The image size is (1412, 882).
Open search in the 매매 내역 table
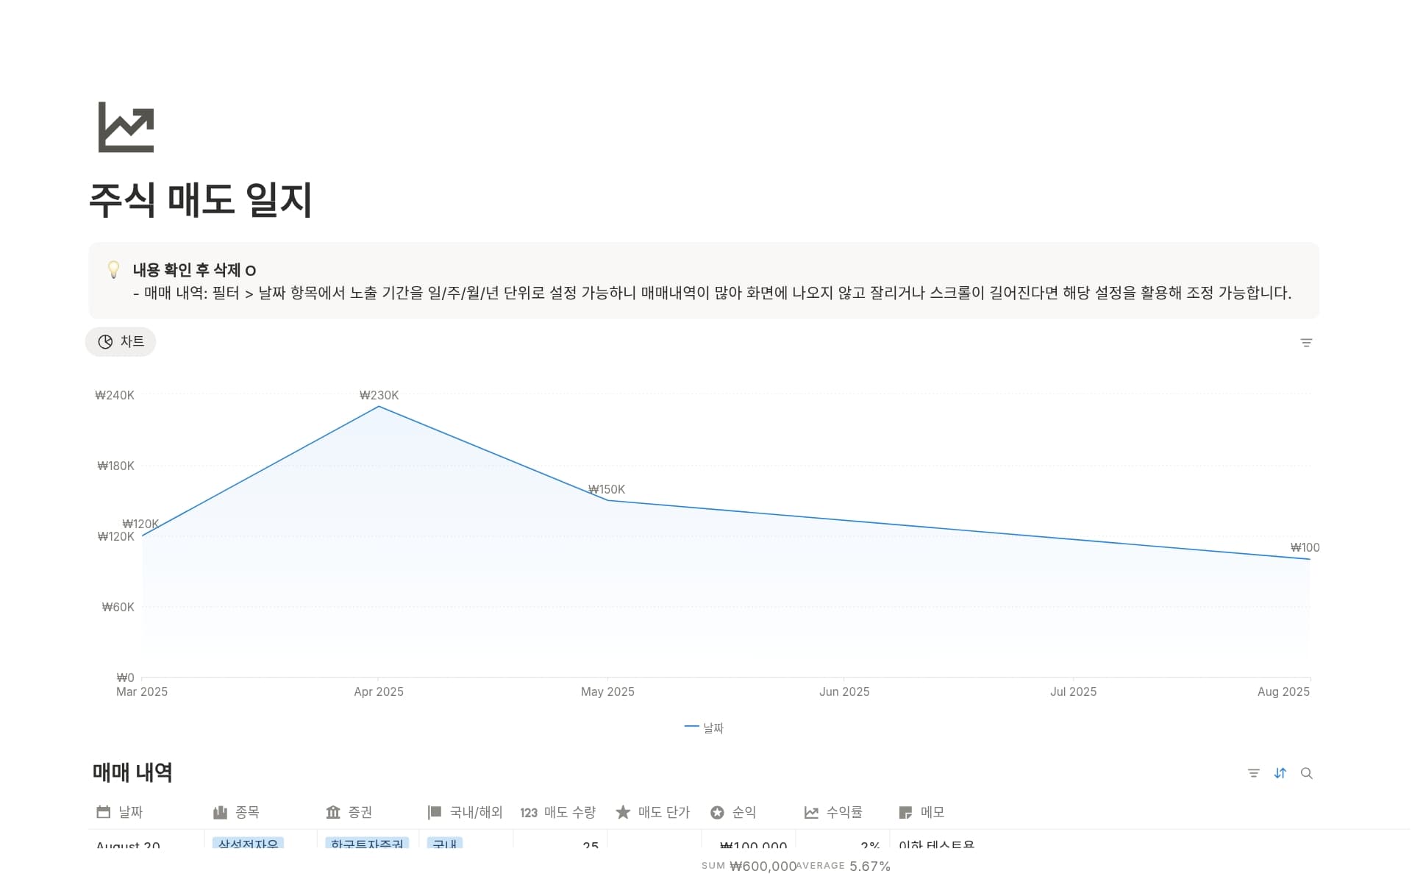pos(1308,773)
